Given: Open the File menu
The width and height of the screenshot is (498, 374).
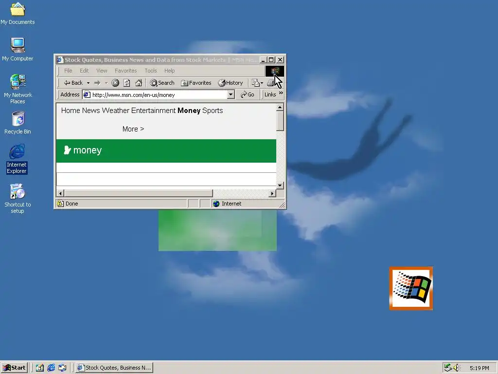Looking at the screenshot, I should coord(68,71).
